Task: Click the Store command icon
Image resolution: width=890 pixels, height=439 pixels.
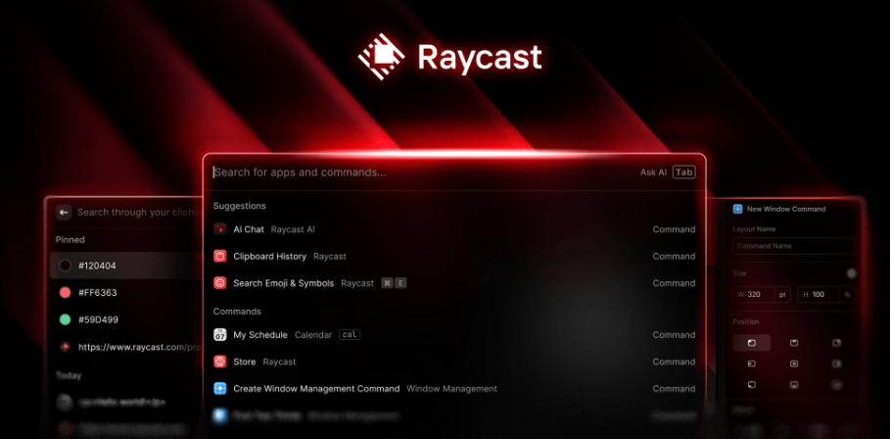Action: pyautogui.click(x=220, y=362)
